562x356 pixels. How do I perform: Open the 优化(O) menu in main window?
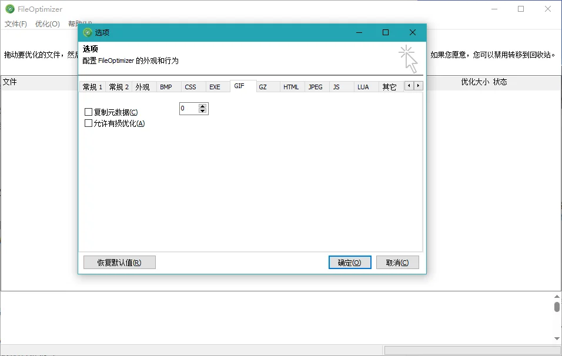47,24
